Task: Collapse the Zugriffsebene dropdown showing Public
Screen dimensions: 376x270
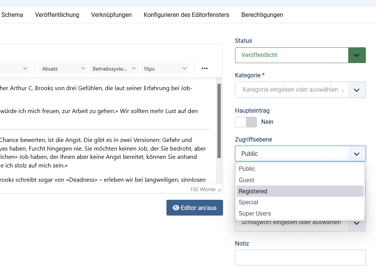Action: point(357,154)
